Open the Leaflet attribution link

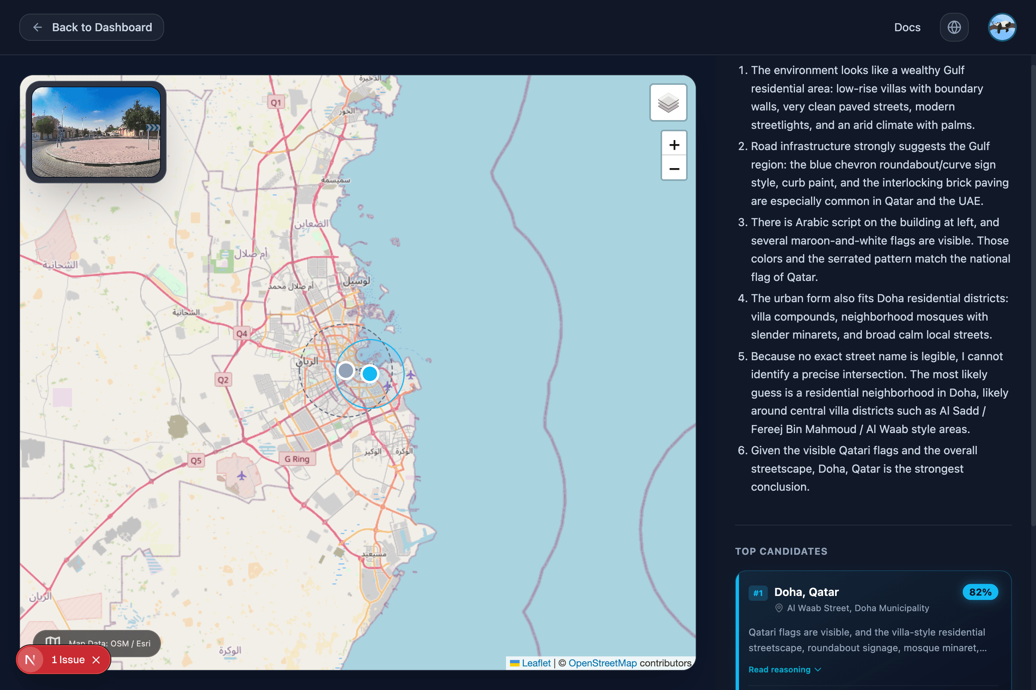click(x=536, y=663)
